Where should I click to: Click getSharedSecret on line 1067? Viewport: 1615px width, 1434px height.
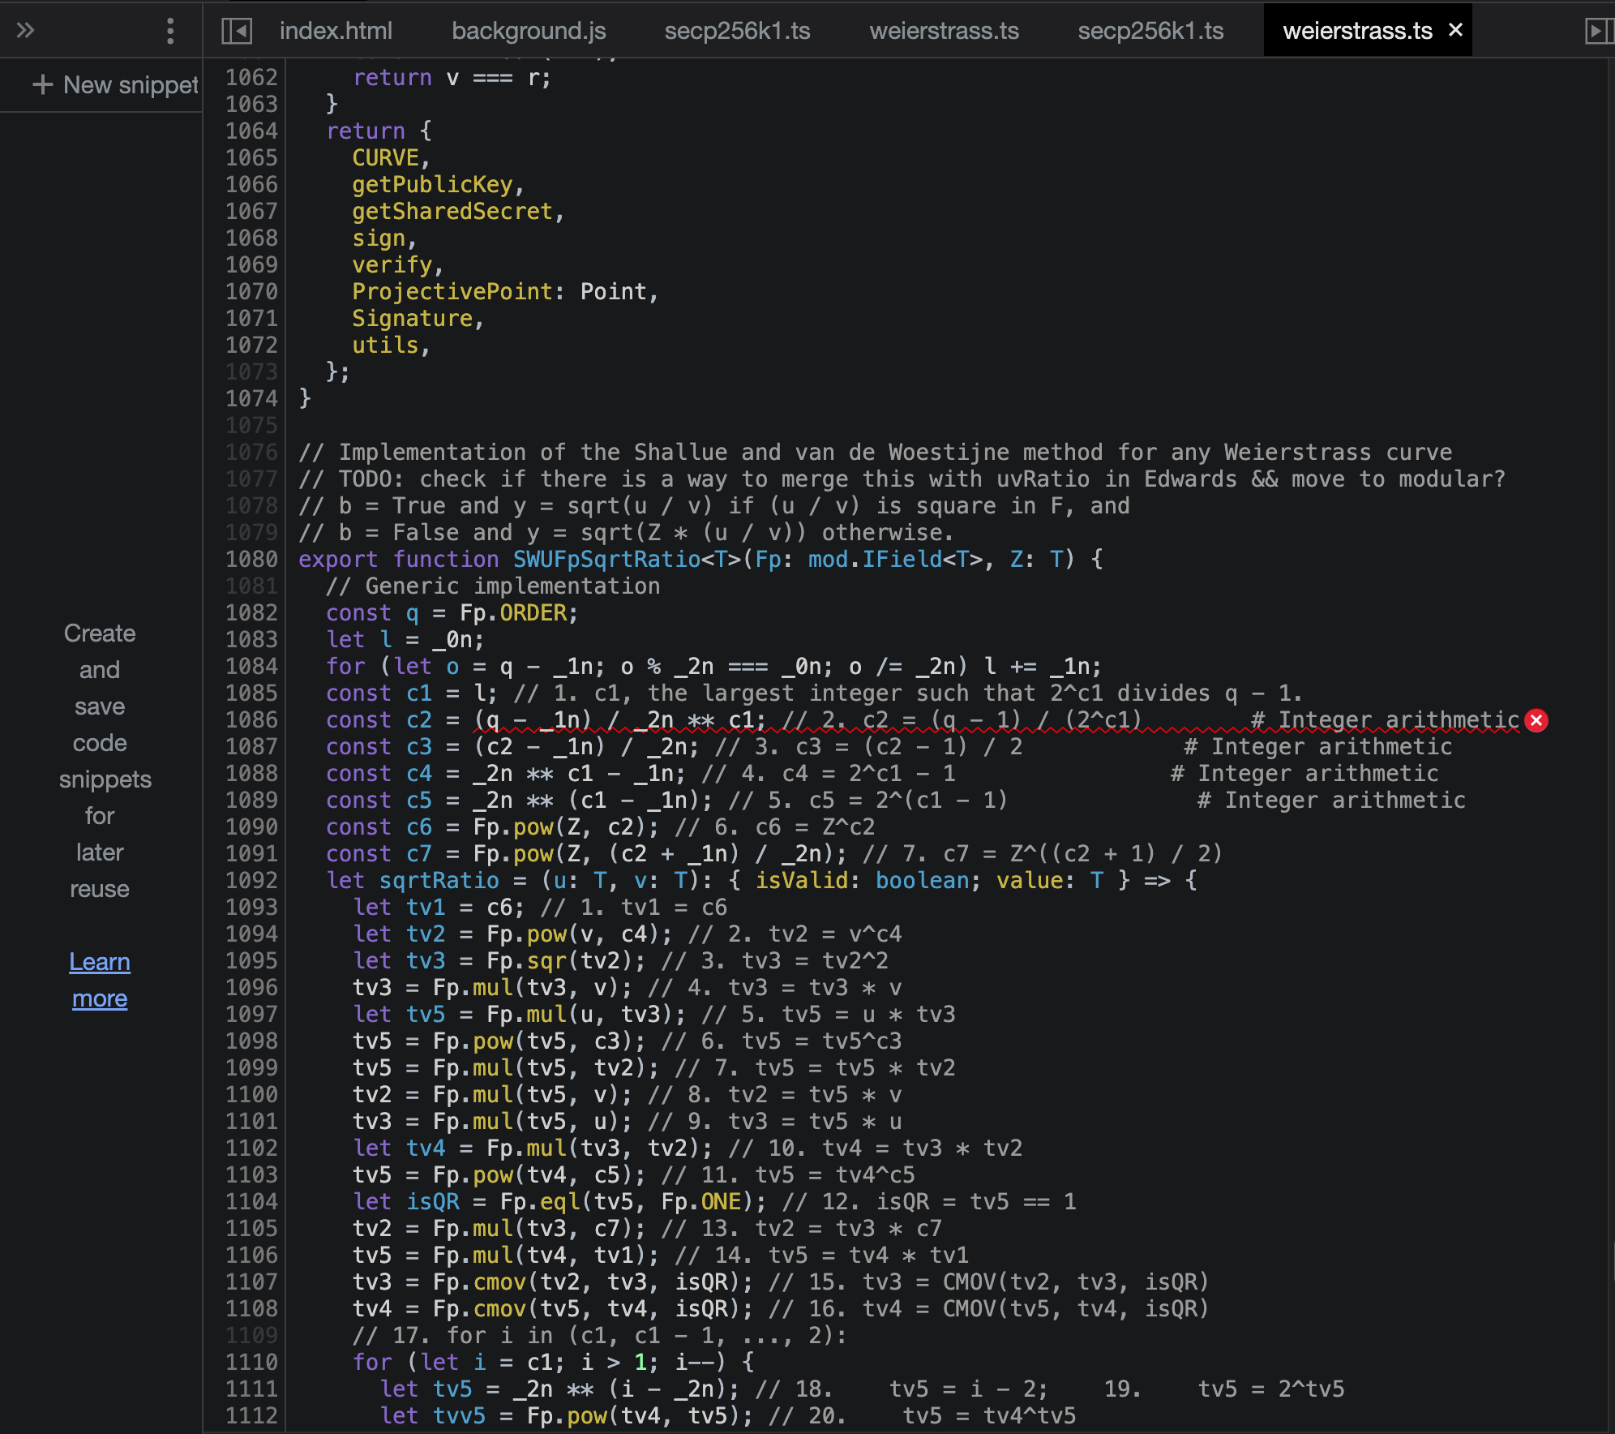(452, 211)
